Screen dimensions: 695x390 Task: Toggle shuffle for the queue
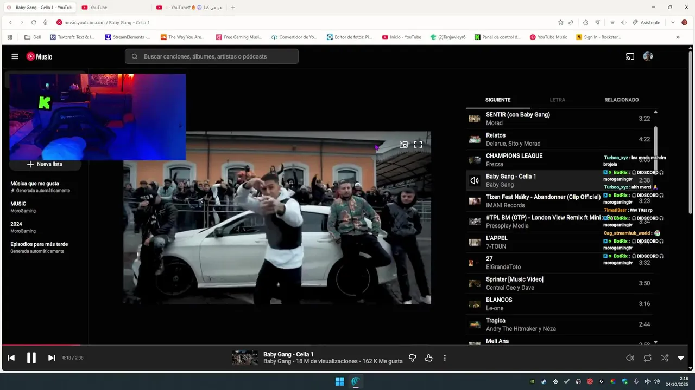pyautogui.click(x=665, y=357)
